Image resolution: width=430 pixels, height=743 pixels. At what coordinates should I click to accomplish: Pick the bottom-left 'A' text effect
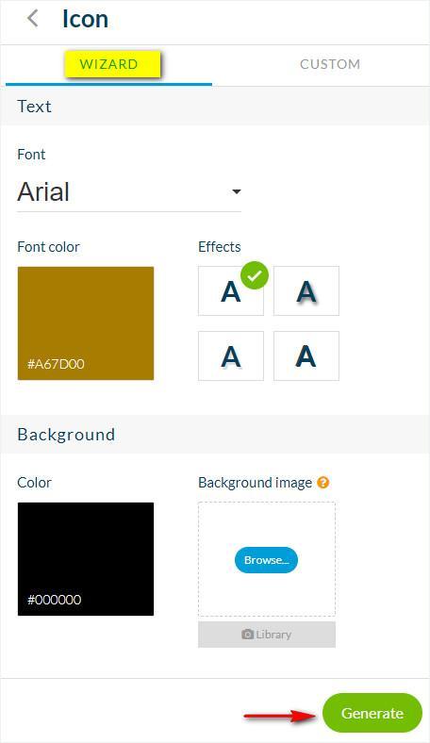click(231, 355)
